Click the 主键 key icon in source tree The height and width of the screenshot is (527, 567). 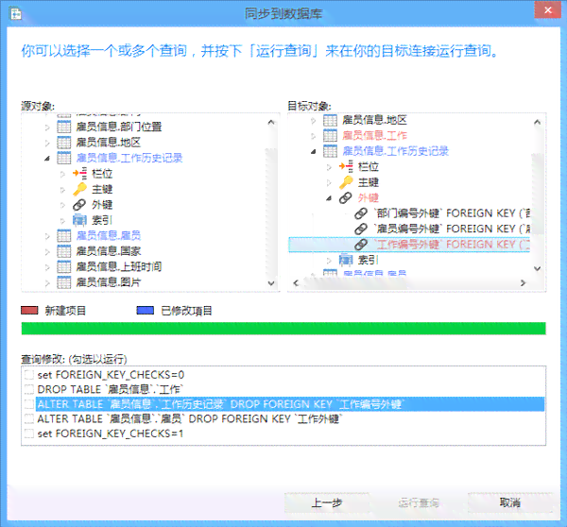click(79, 189)
